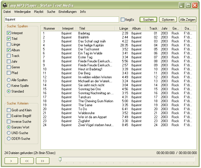The height and width of the screenshot is (168, 201).
Task: Sort by the Track column header
Action: coord(152,28)
